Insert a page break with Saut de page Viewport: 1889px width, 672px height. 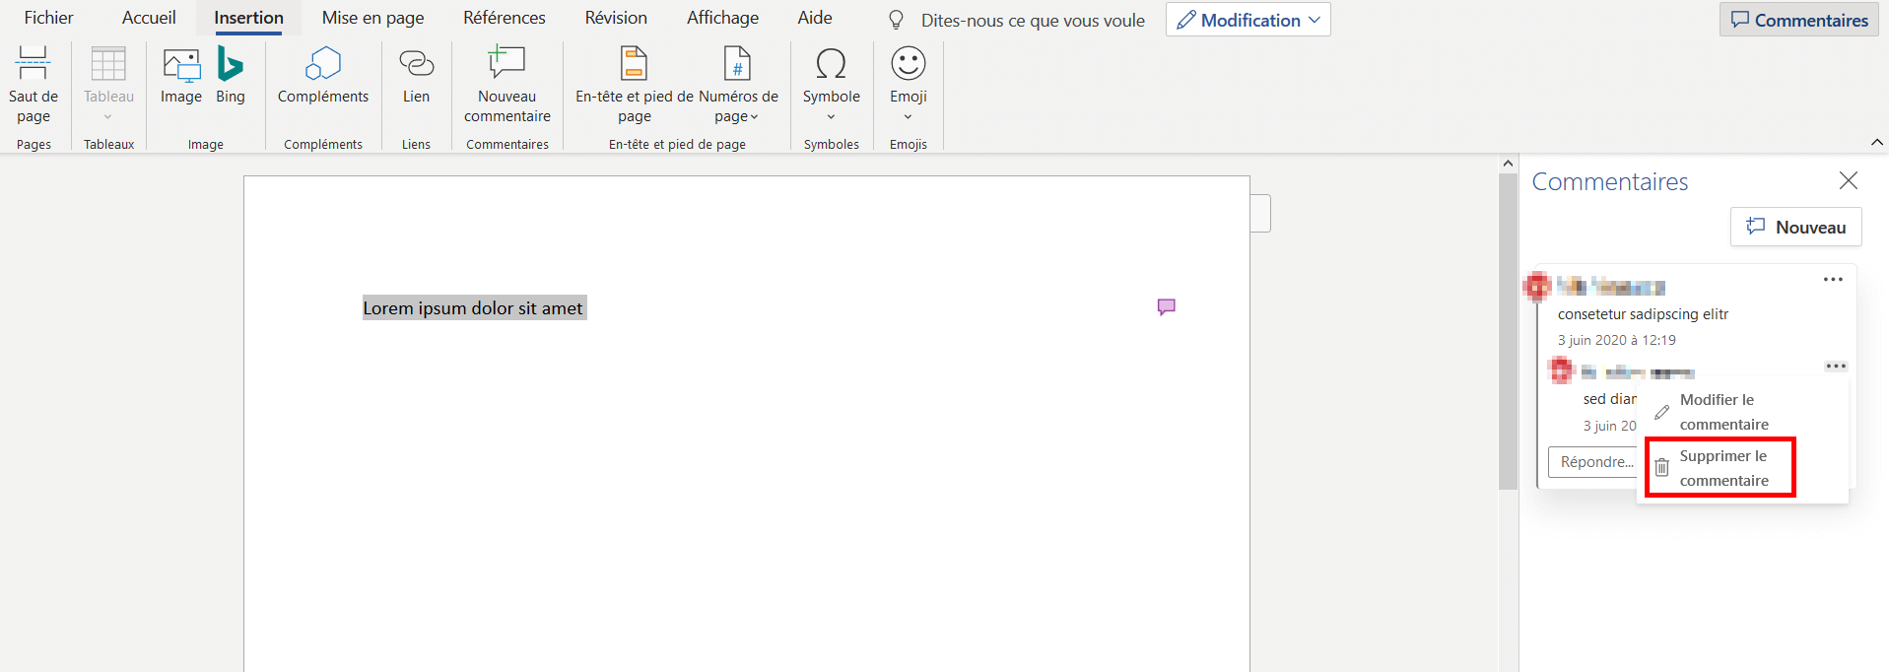tap(34, 85)
